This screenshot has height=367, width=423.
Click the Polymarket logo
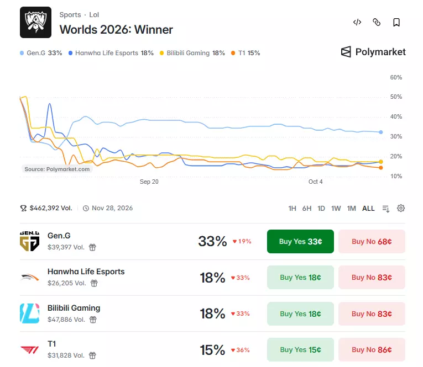(x=373, y=52)
